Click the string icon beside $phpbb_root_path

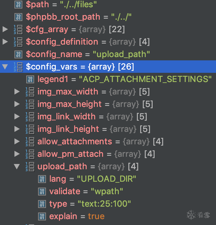pyautogui.click(x=18, y=17)
